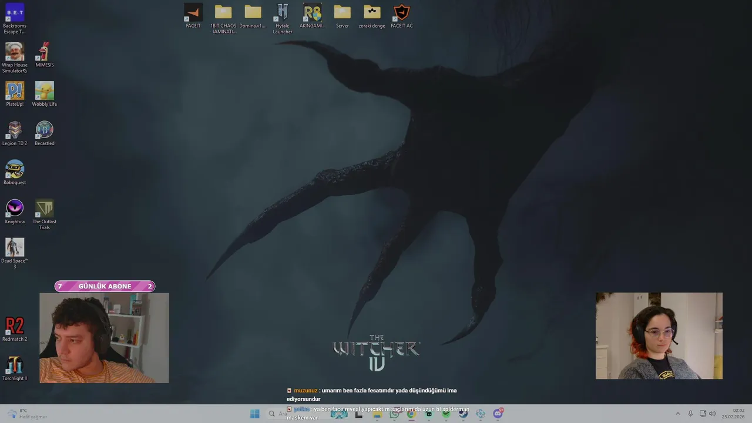Click the chat username muzunuz
This screenshot has width=752, height=423.
tap(305, 391)
